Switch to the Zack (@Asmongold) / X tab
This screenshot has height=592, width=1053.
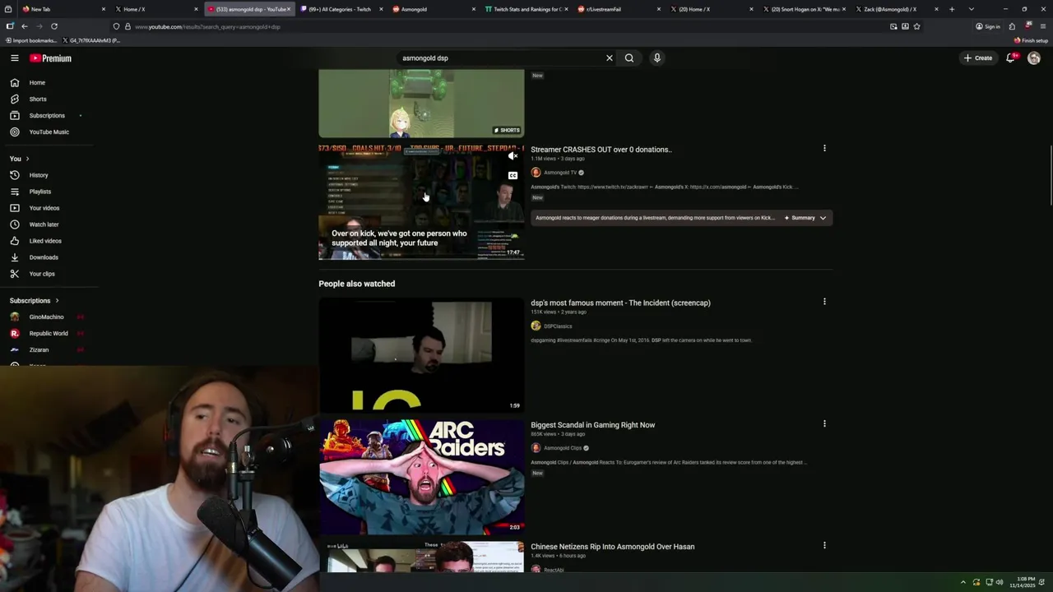tap(895, 9)
